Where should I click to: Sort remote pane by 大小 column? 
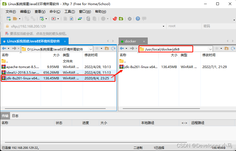tap(169, 55)
